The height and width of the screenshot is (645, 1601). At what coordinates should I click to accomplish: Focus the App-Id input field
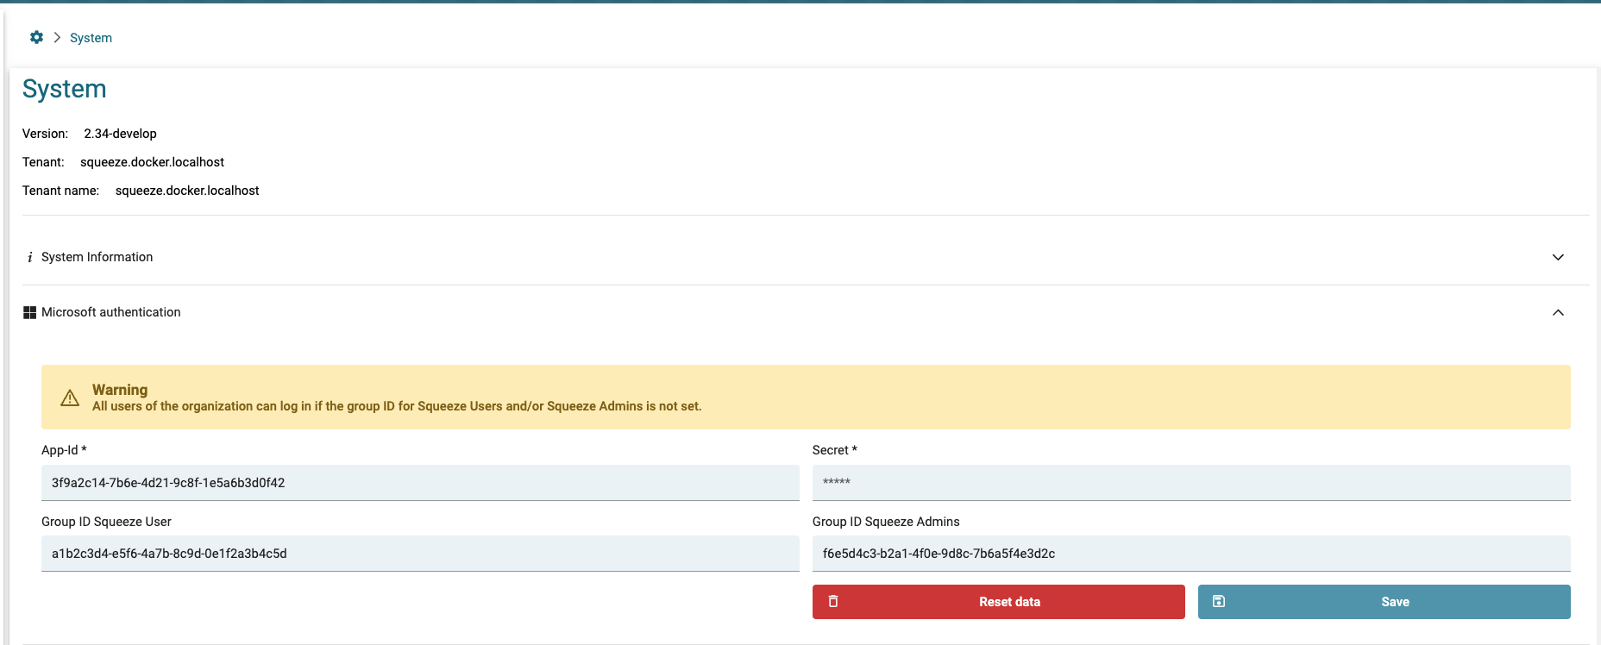pyautogui.click(x=420, y=483)
